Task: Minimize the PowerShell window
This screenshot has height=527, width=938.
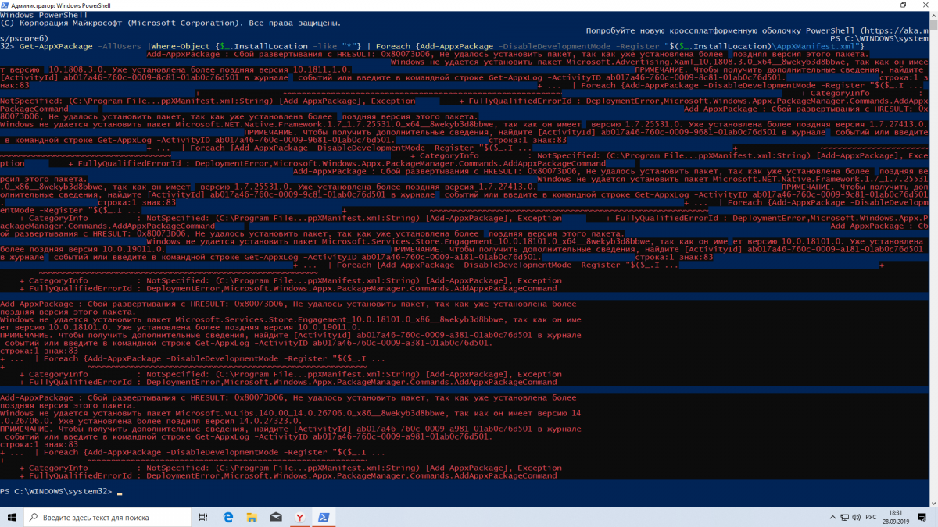Action: pos(881,5)
